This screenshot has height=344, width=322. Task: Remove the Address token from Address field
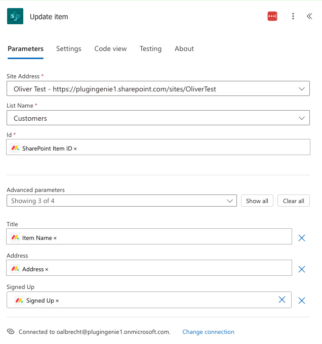[x=47, y=270]
